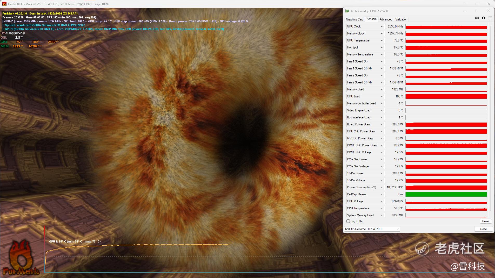495x278 pixels.
Task: Click the GPU Load sensor graph
Action: pos(446,96)
